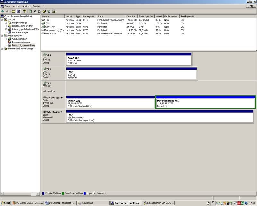Collapse the Datenspeicher tree node
Image resolution: width=257 pixels, height=206 pixels.
pos(2,36)
